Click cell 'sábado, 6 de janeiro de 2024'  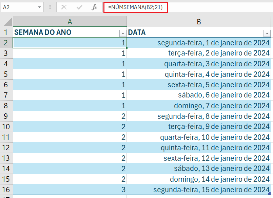tap(199, 95)
